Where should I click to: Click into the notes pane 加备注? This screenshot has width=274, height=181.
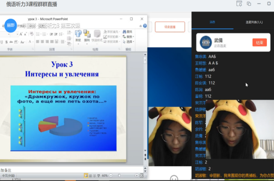tap(72, 170)
